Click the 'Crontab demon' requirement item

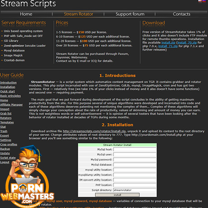click(14, 60)
